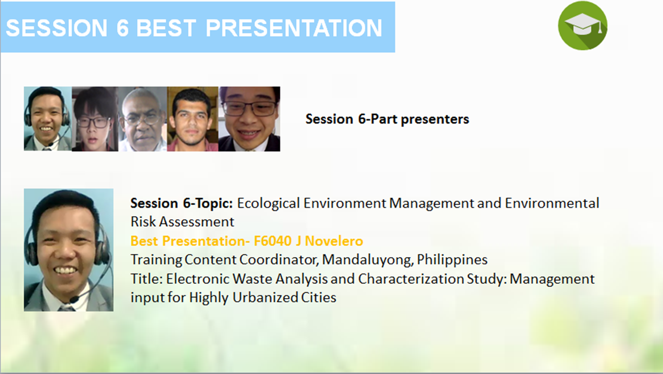Click the 'Session 6-Part presenters' label
The height and width of the screenshot is (374, 663).
(x=387, y=119)
